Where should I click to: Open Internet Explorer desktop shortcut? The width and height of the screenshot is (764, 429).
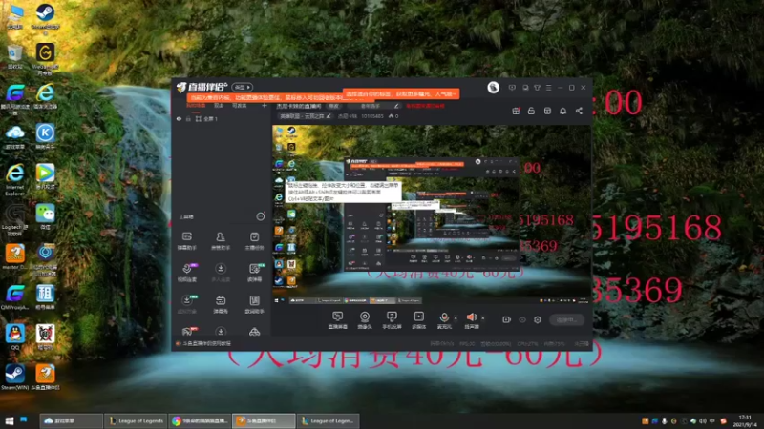tap(15, 179)
